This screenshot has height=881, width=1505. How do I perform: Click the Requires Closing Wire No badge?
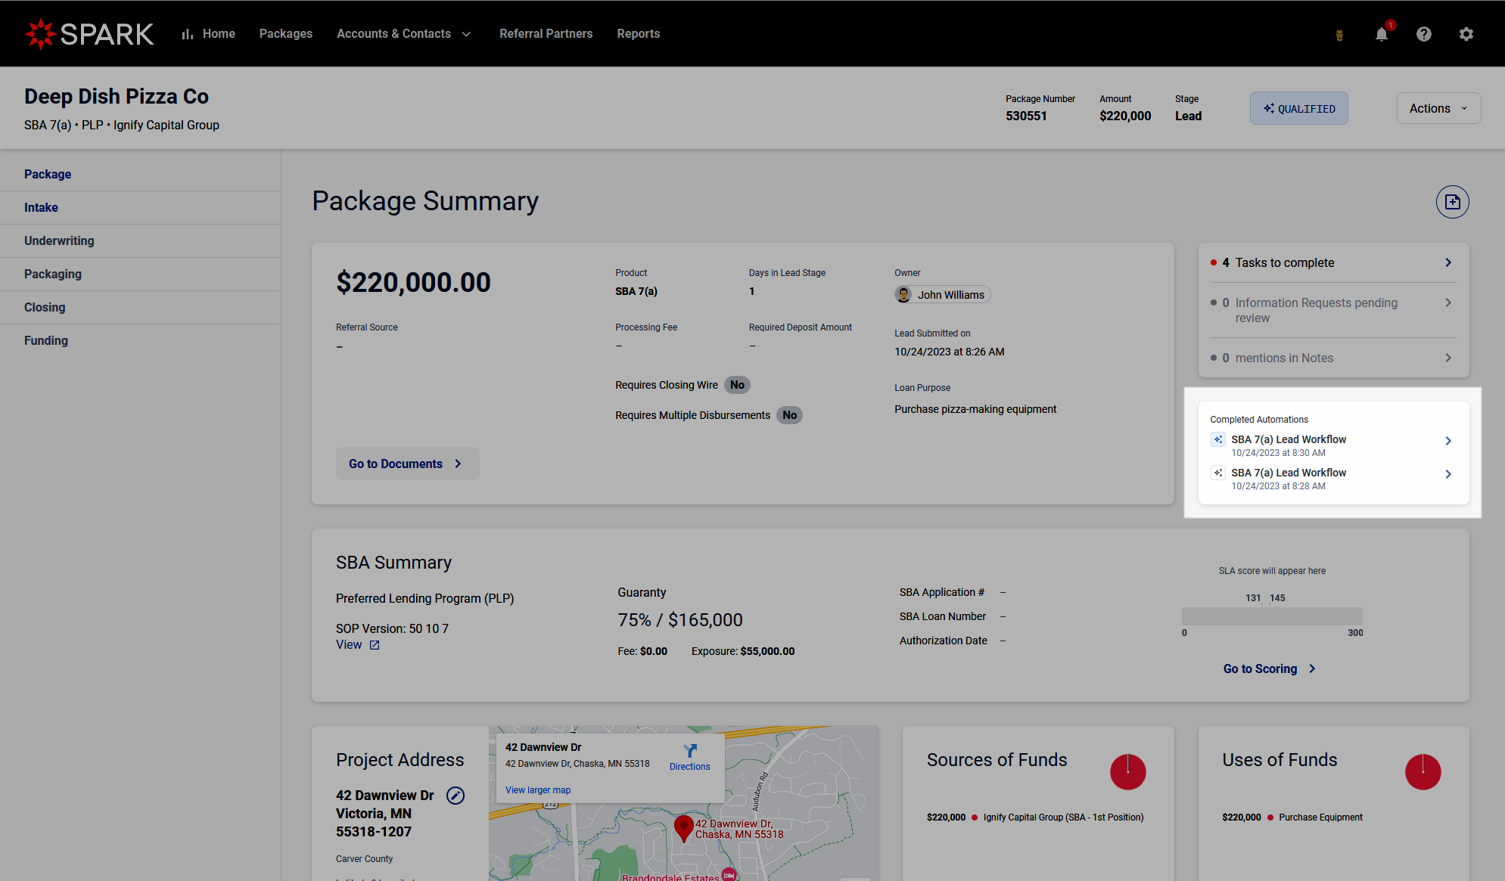pos(737,385)
